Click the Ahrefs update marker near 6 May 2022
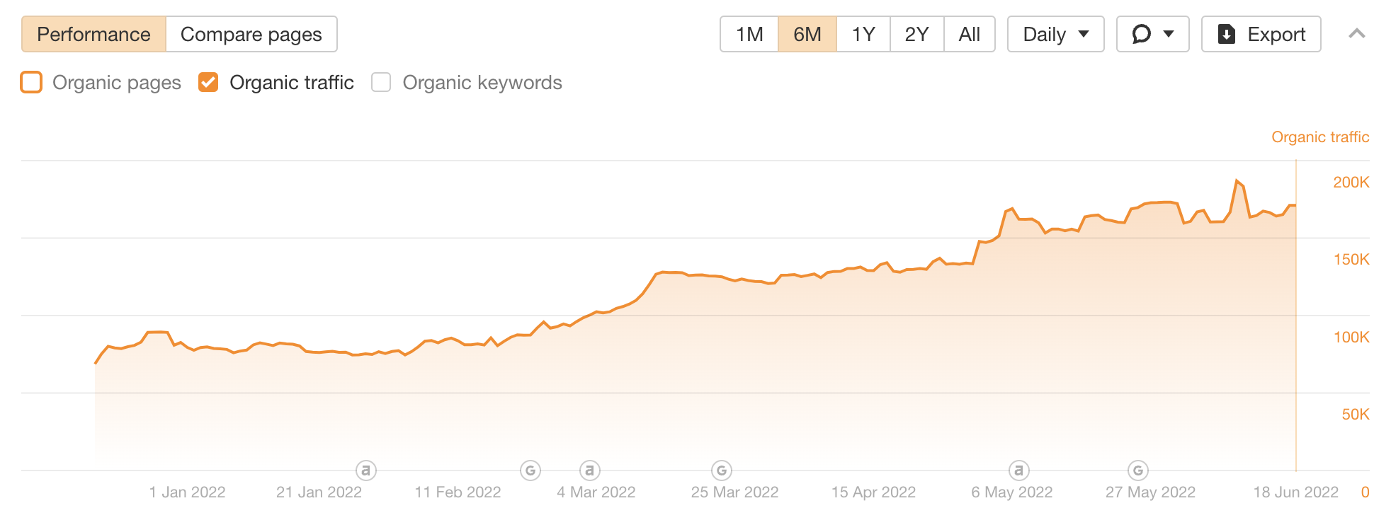The width and height of the screenshot is (1391, 508). pyautogui.click(x=1018, y=470)
